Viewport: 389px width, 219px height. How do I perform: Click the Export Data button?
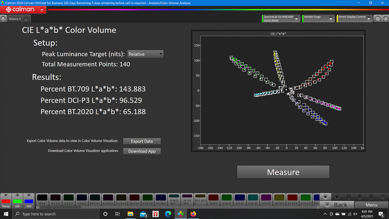pyautogui.click(x=142, y=141)
